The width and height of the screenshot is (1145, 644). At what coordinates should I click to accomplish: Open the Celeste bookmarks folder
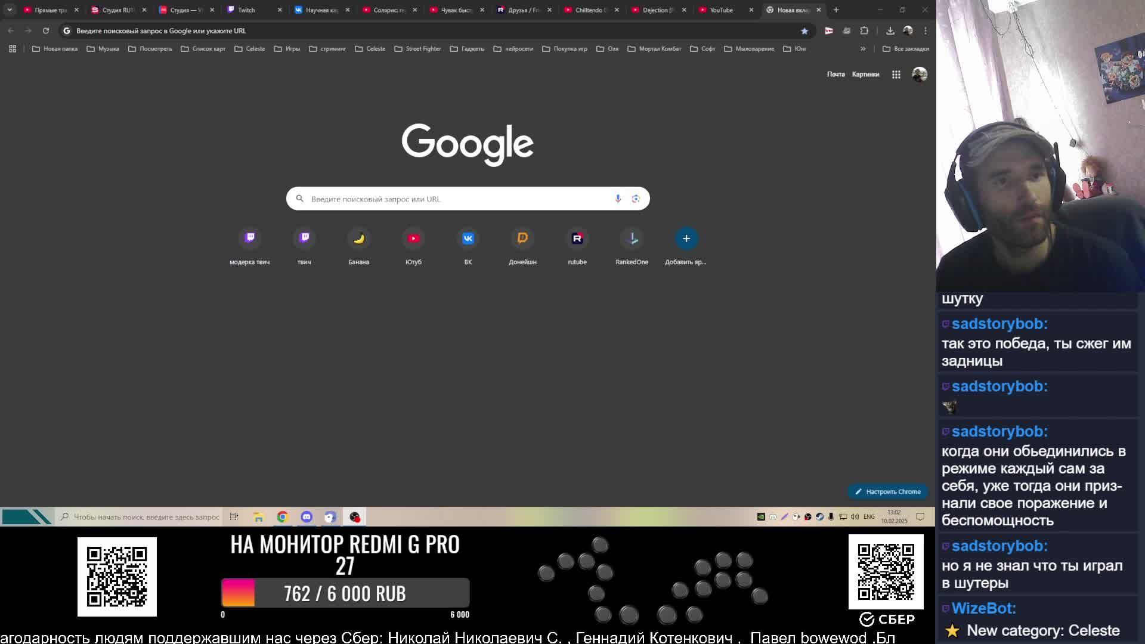pos(250,49)
